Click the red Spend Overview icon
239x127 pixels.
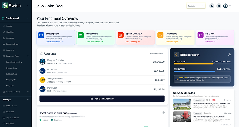[x=121, y=35]
